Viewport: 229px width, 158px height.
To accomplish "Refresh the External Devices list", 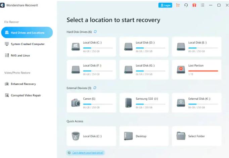I will pyautogui.click(x=95, y=88).
